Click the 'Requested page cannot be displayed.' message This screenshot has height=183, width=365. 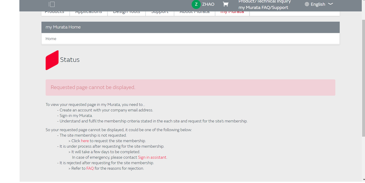93,87
